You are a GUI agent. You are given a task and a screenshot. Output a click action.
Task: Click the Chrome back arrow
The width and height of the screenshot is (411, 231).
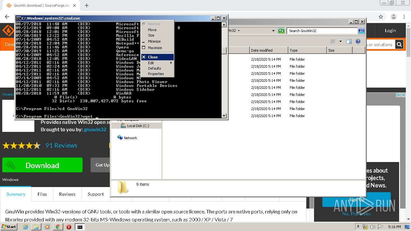tap(7, 17)
